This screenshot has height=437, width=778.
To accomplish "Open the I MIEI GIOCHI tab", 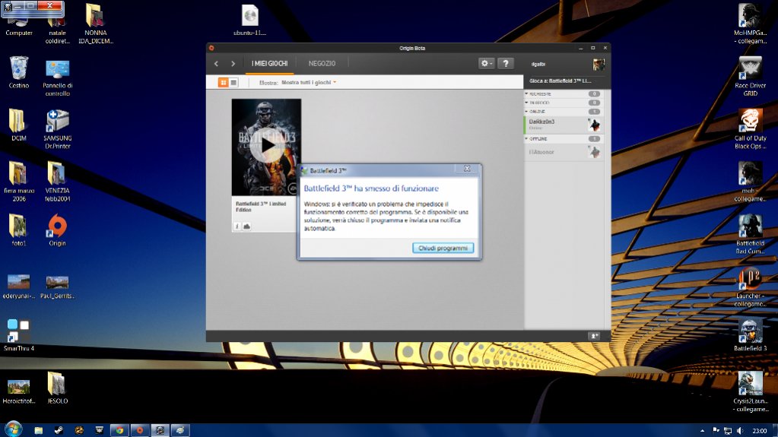I will 269,64.
